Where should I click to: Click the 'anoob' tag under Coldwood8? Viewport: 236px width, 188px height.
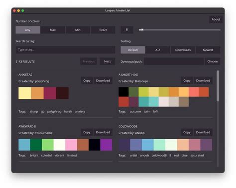(144, 155)
